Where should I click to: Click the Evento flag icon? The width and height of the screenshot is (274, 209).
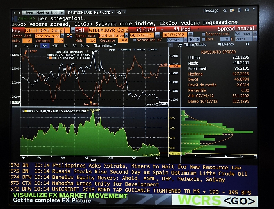[x=219, y=45]
